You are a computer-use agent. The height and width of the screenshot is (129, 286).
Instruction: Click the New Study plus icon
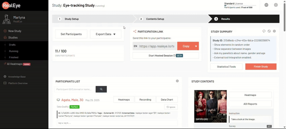[x=5, y=31]
